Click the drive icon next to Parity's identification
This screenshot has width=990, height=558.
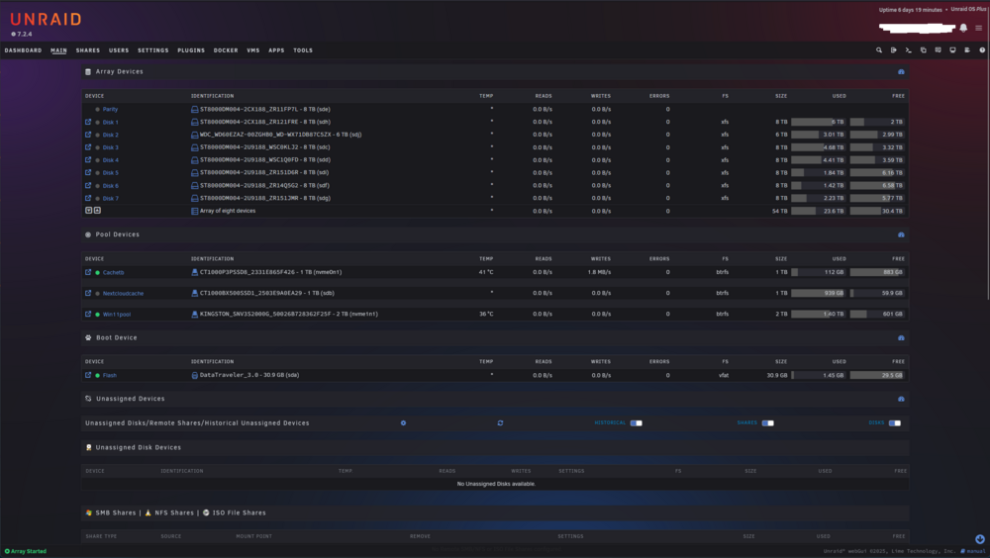coord(194,109)
